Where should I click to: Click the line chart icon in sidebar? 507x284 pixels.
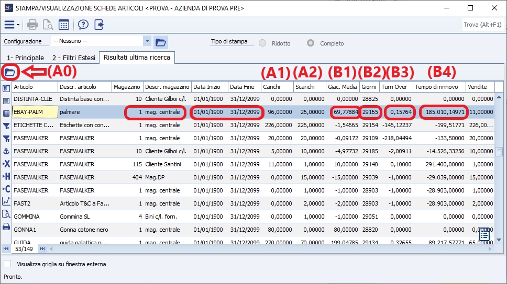click(7, 201)
